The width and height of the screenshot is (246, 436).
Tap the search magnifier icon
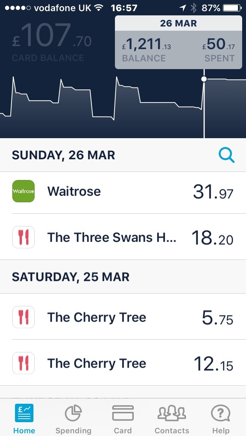coord(226,155)
